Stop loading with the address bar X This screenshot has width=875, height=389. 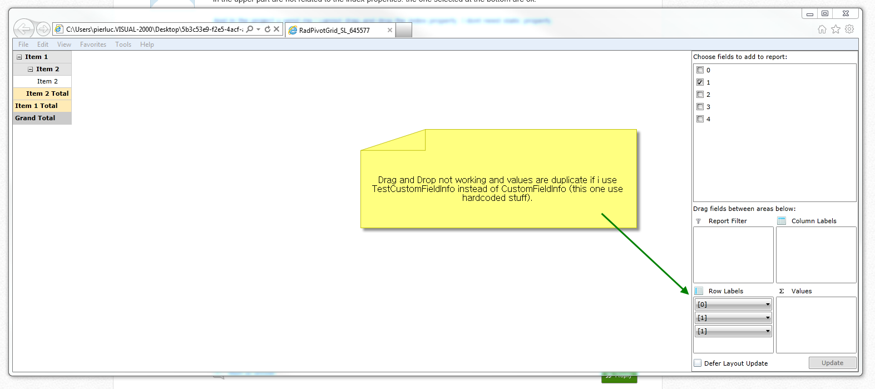tap(276, 29)
